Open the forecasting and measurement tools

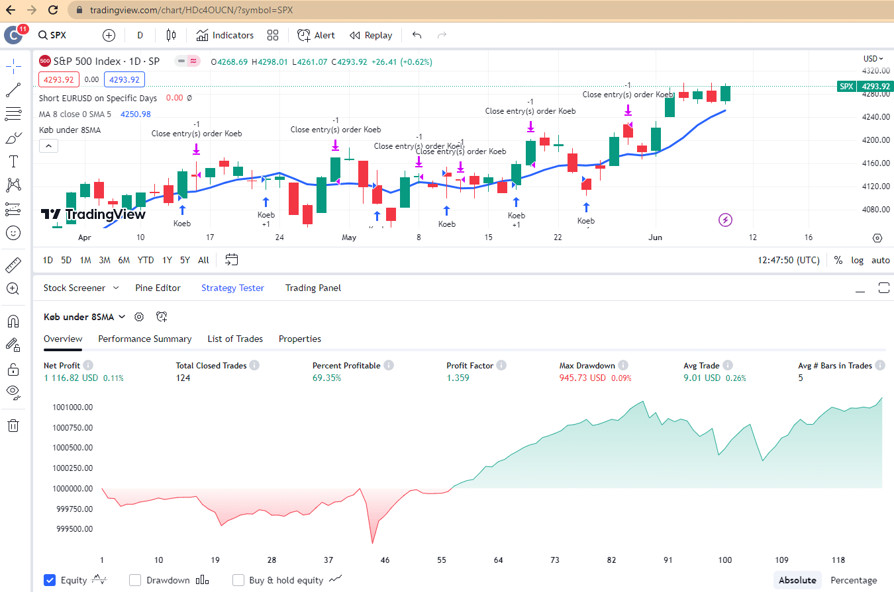[x=14, y=209]
